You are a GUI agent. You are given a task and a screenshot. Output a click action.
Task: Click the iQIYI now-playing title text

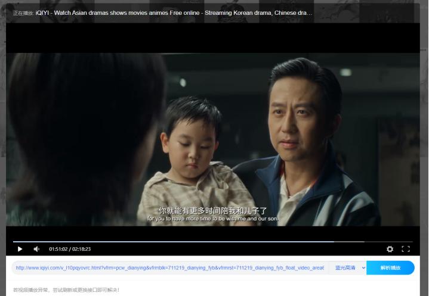[x=174, y=13]
